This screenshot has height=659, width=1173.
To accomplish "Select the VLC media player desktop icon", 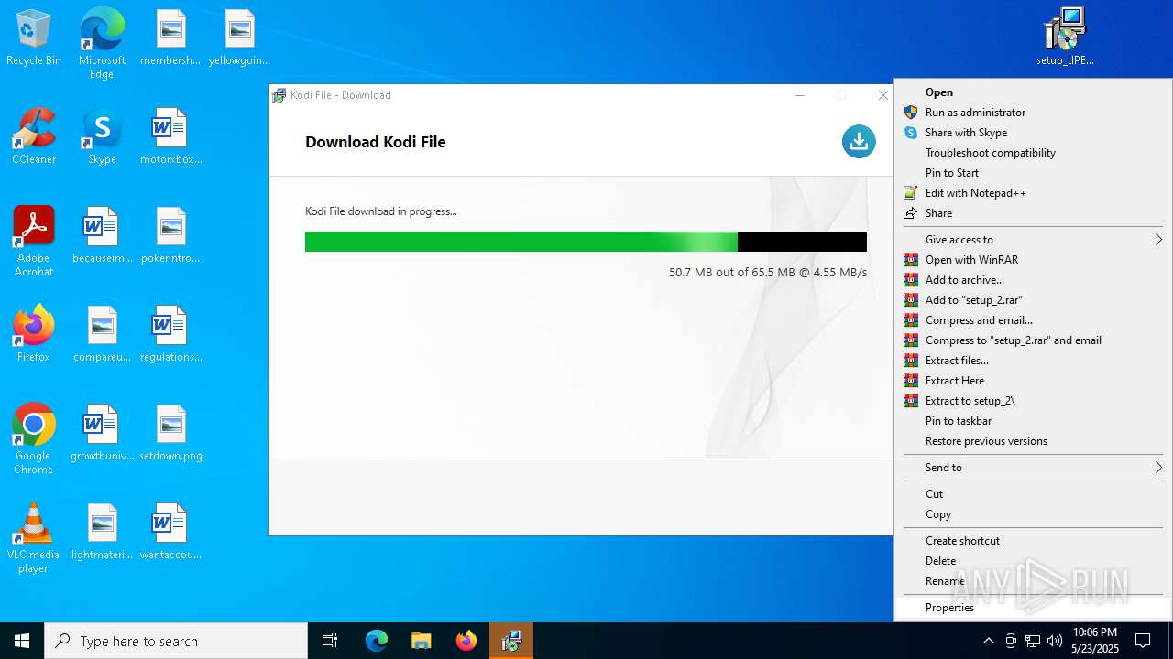I will coord(34,538).
